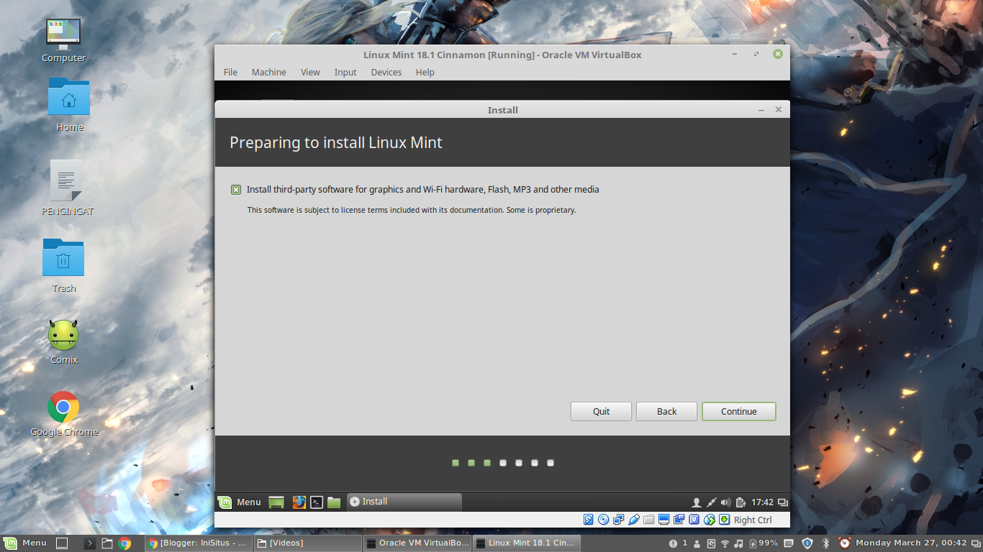Close the Install dialog window
983x552 pixels.
[778, 110]
